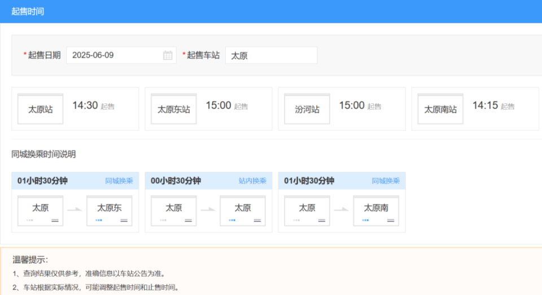
Task: Select the 太原站 station box
Action: click(41, 109)
